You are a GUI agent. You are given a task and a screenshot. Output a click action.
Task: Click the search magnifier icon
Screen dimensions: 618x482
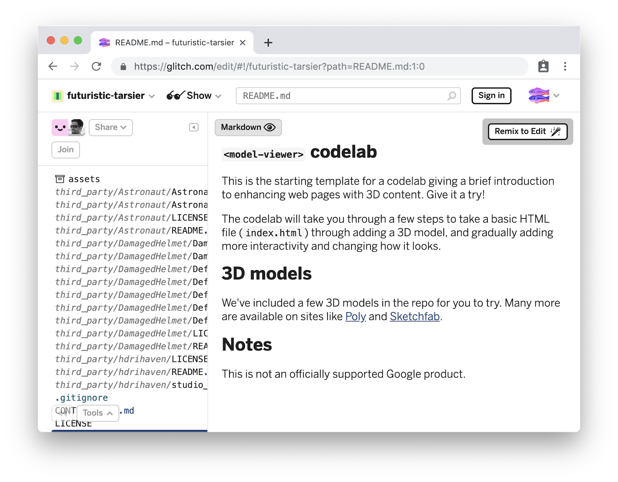(x=451, y=96)
